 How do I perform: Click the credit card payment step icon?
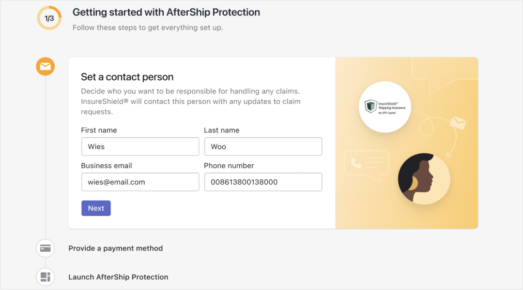[x=46, y=248]
